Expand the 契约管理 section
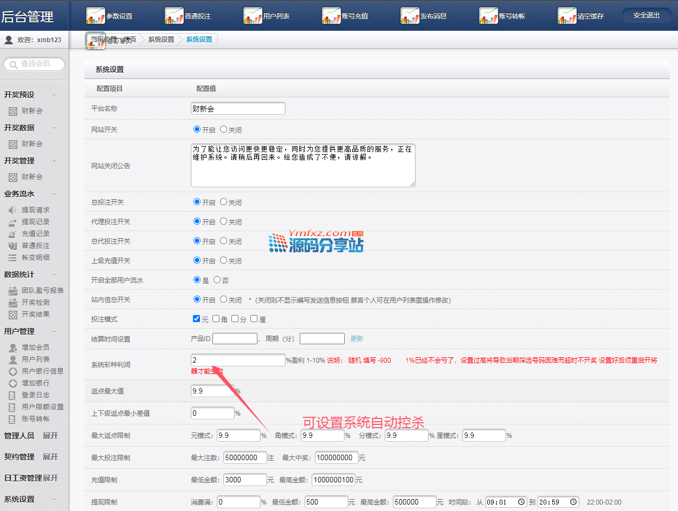Viewport: 678px width, 511px height. [50, 457]
